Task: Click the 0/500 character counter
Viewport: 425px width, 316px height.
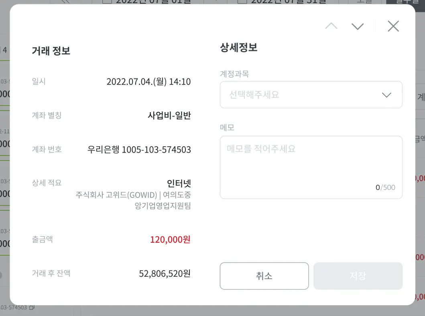Action: 385,187
